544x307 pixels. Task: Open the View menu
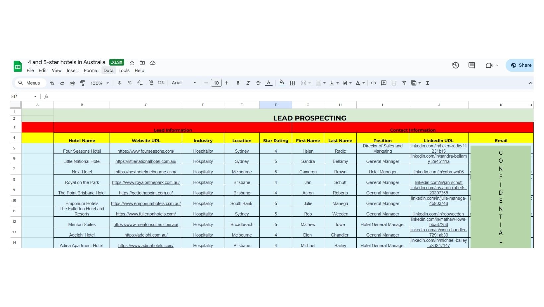tap(57, 70)
